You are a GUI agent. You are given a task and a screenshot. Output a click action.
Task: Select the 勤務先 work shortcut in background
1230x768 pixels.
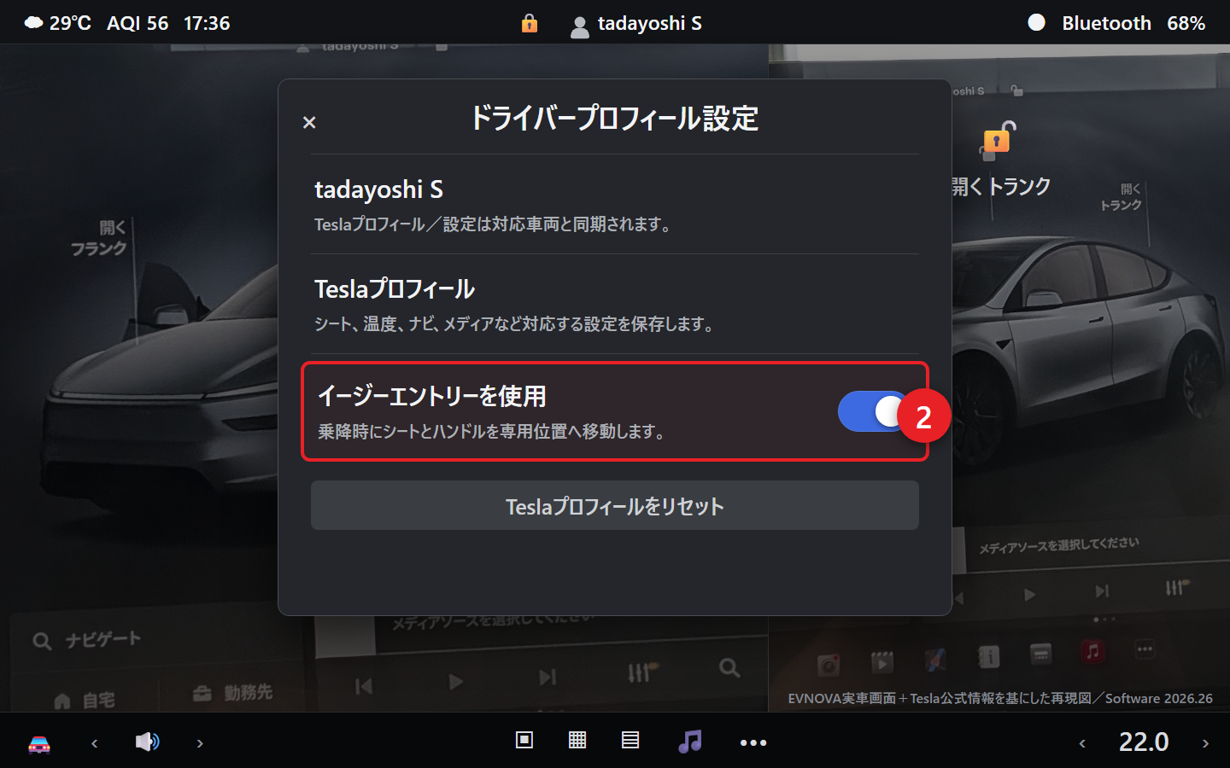(232, 692)
